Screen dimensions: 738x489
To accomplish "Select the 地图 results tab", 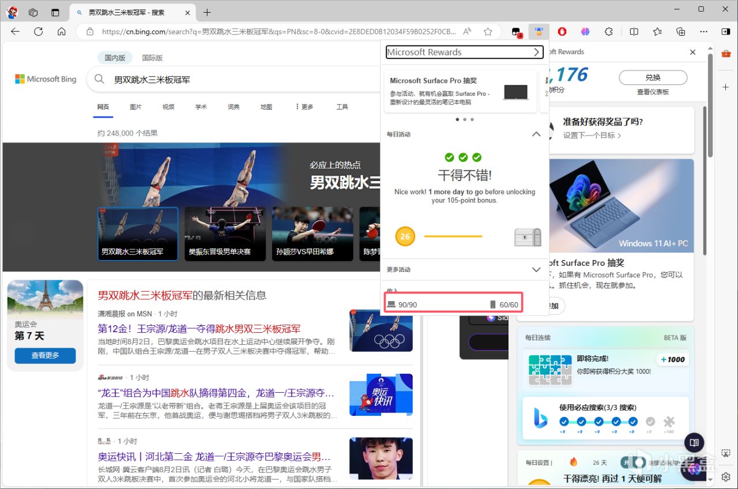I will (266, 107).
